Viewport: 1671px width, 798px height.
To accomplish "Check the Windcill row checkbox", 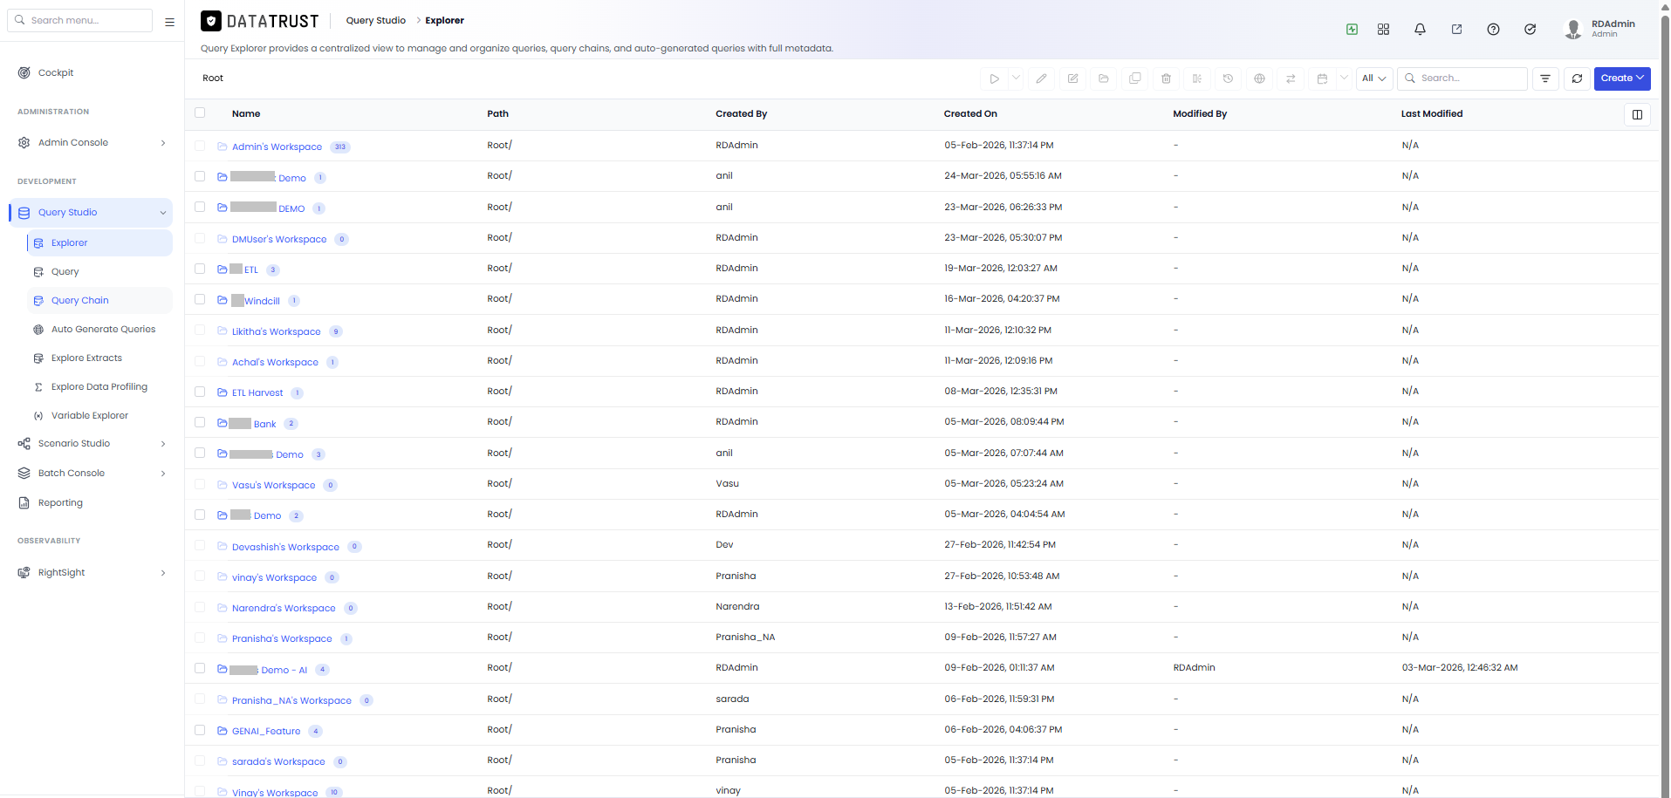I will pyautogui.click(x=200, y=299).
